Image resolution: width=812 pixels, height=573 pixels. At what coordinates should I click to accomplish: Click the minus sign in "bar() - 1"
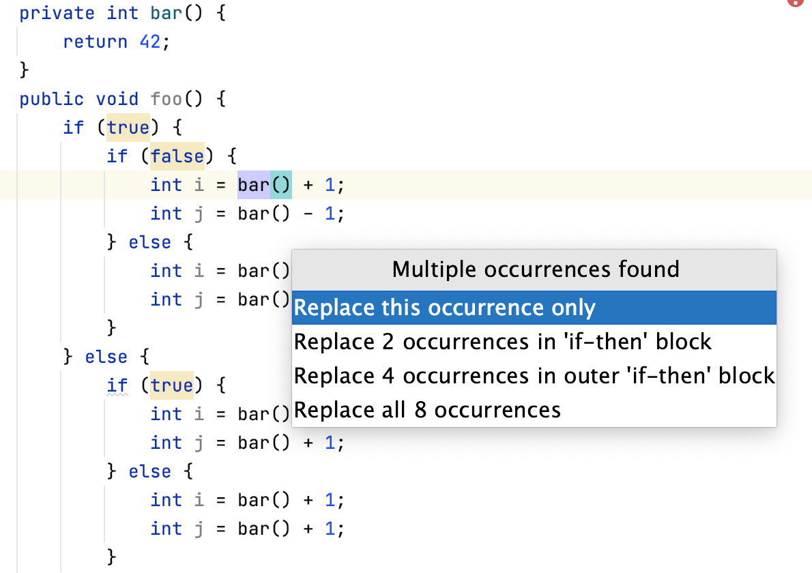coord(308,214)
